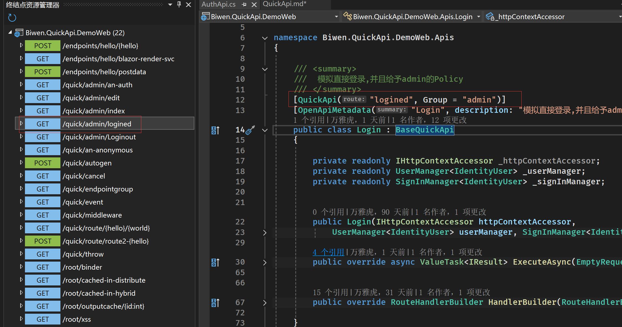Switch to the AuthApi.cs tab
The image size is (622, 327).
(218, 4)
